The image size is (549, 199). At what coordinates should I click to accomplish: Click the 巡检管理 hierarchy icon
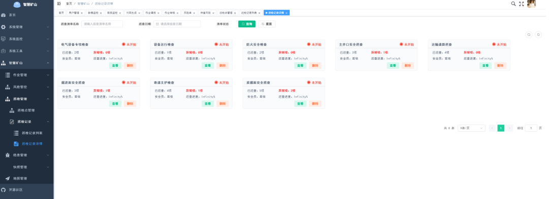coord(7,99)
